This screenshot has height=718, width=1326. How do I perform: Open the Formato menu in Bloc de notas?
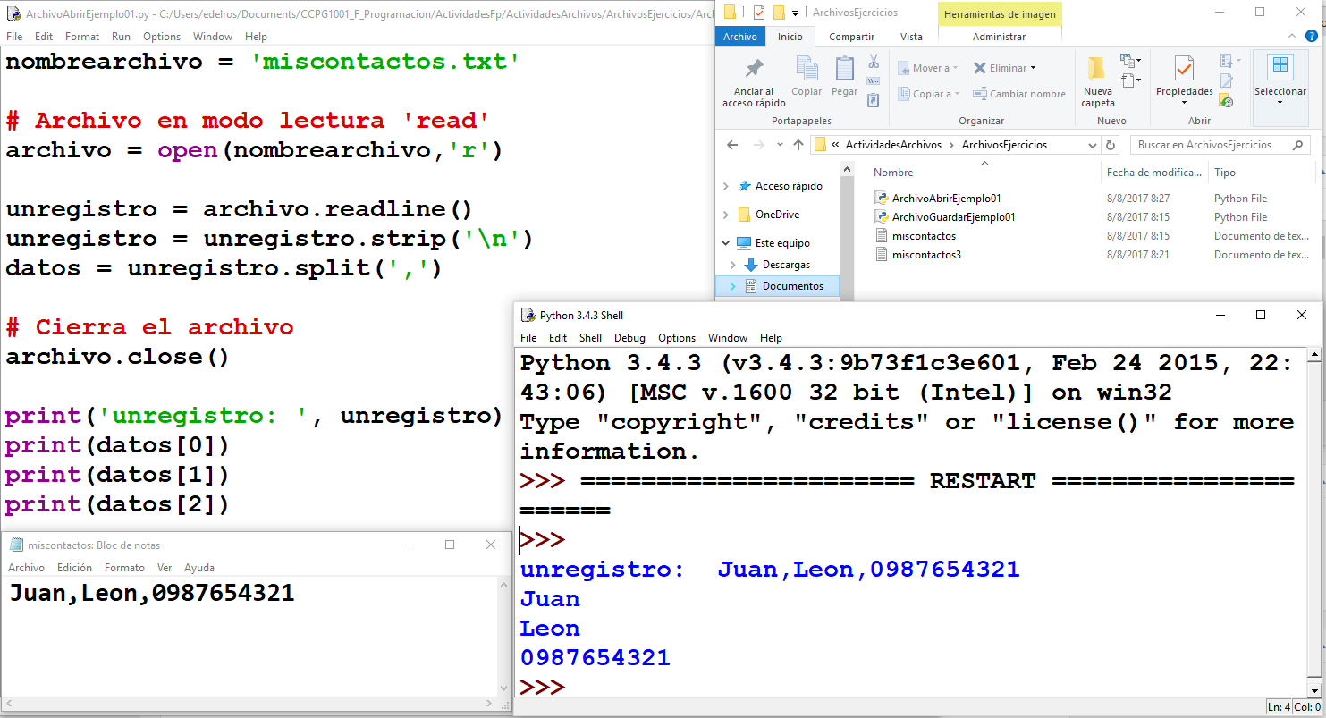click(x=124, y=568)
